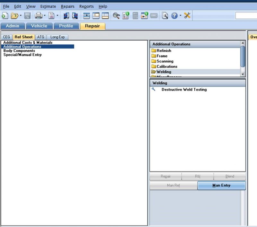Switch to the Vehicle tab
257x227 pixels.
point(39,26)
